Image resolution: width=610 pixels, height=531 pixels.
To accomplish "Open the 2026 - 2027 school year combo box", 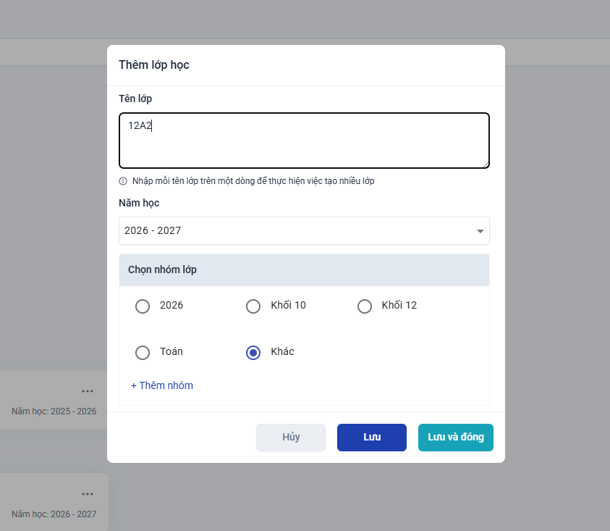I will pos(304,230).
